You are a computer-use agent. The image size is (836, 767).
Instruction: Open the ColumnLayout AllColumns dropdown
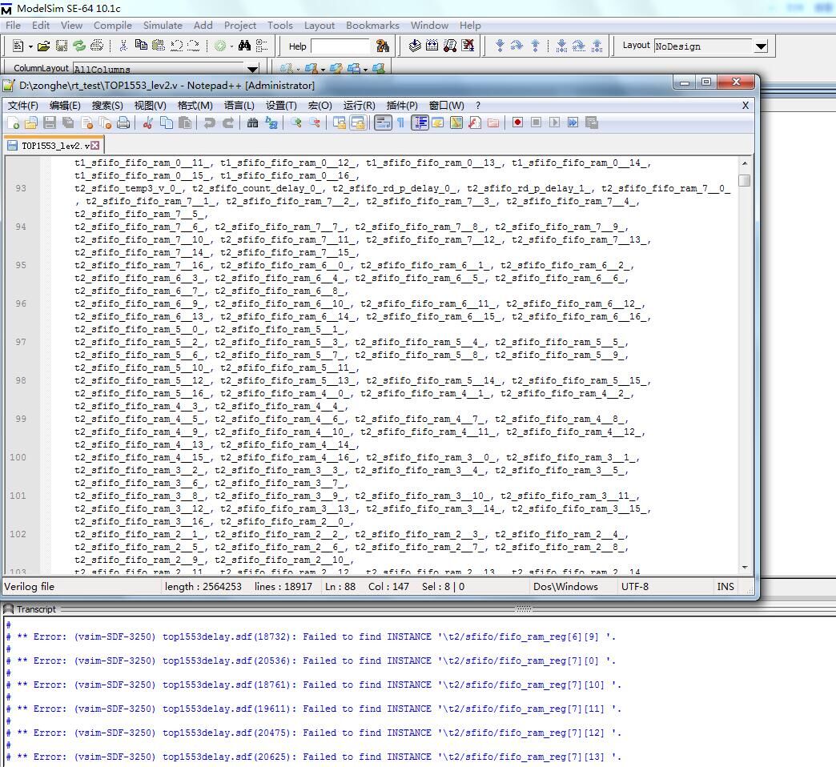pos(252,70)
